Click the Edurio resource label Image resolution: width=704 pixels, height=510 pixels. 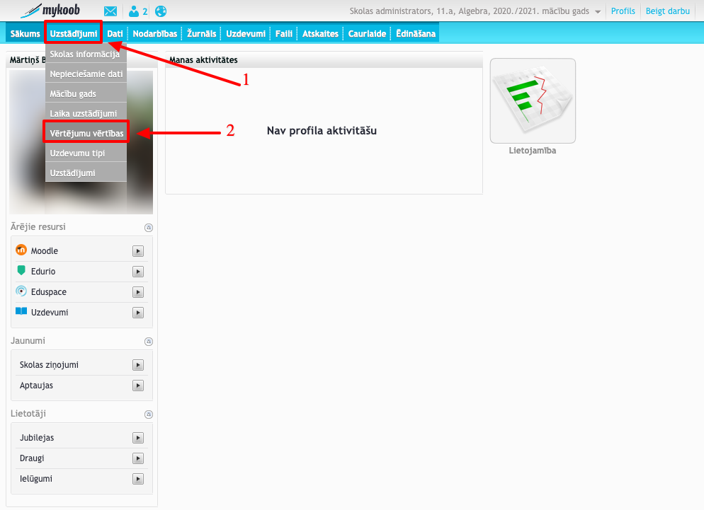click(x=43, y=272)
